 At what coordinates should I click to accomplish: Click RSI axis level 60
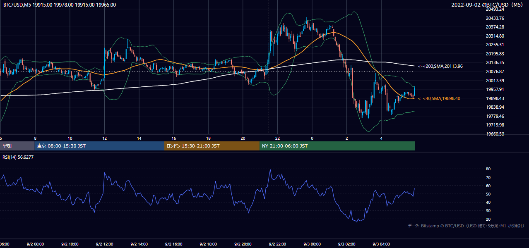[x=488, y=186]
